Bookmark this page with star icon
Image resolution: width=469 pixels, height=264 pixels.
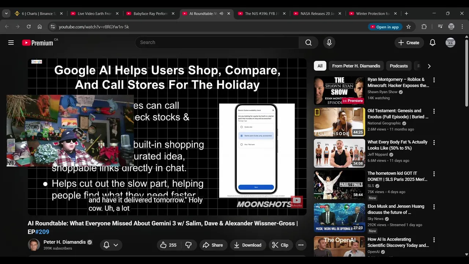click(x=409, y=27)
